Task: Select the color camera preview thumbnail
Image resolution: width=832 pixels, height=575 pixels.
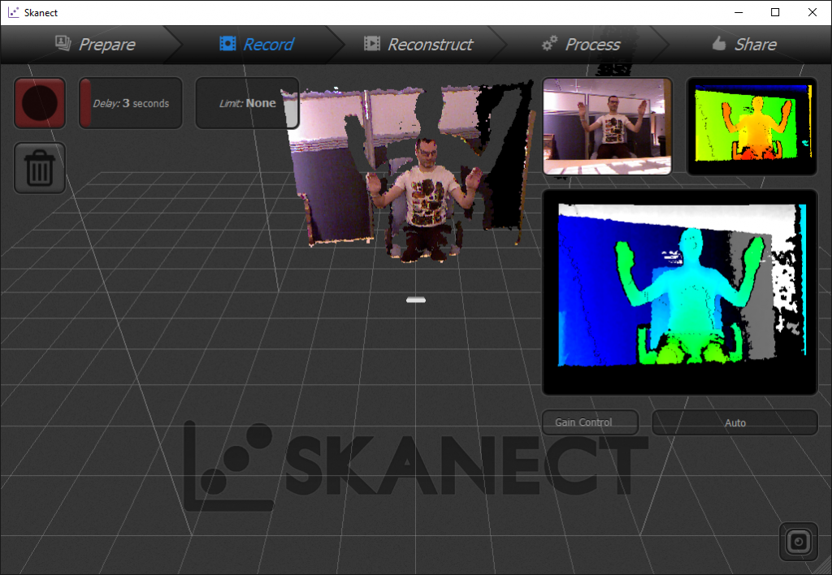Action: [x=607, y=126]
